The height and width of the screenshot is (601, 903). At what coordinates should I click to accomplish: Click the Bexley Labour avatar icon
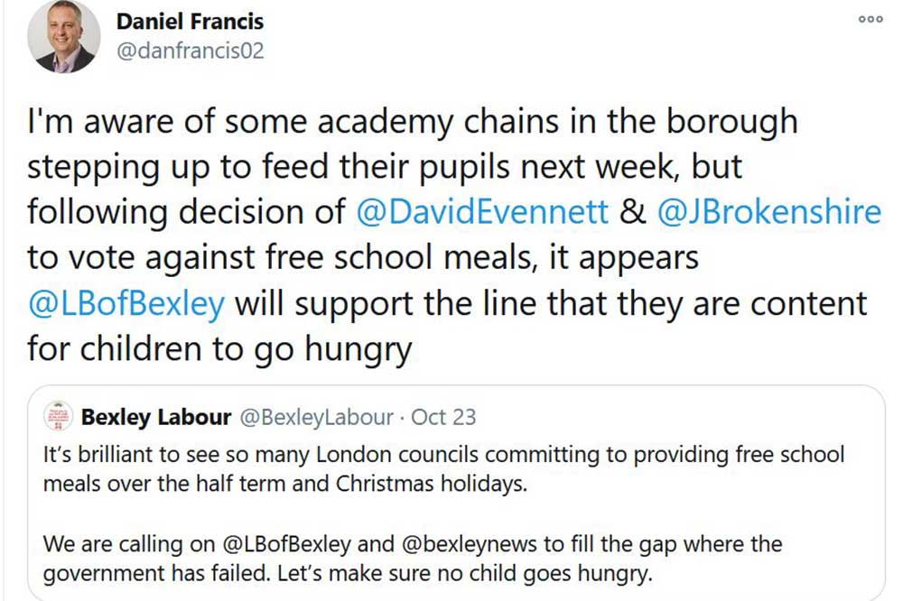(x=61, y=416)
